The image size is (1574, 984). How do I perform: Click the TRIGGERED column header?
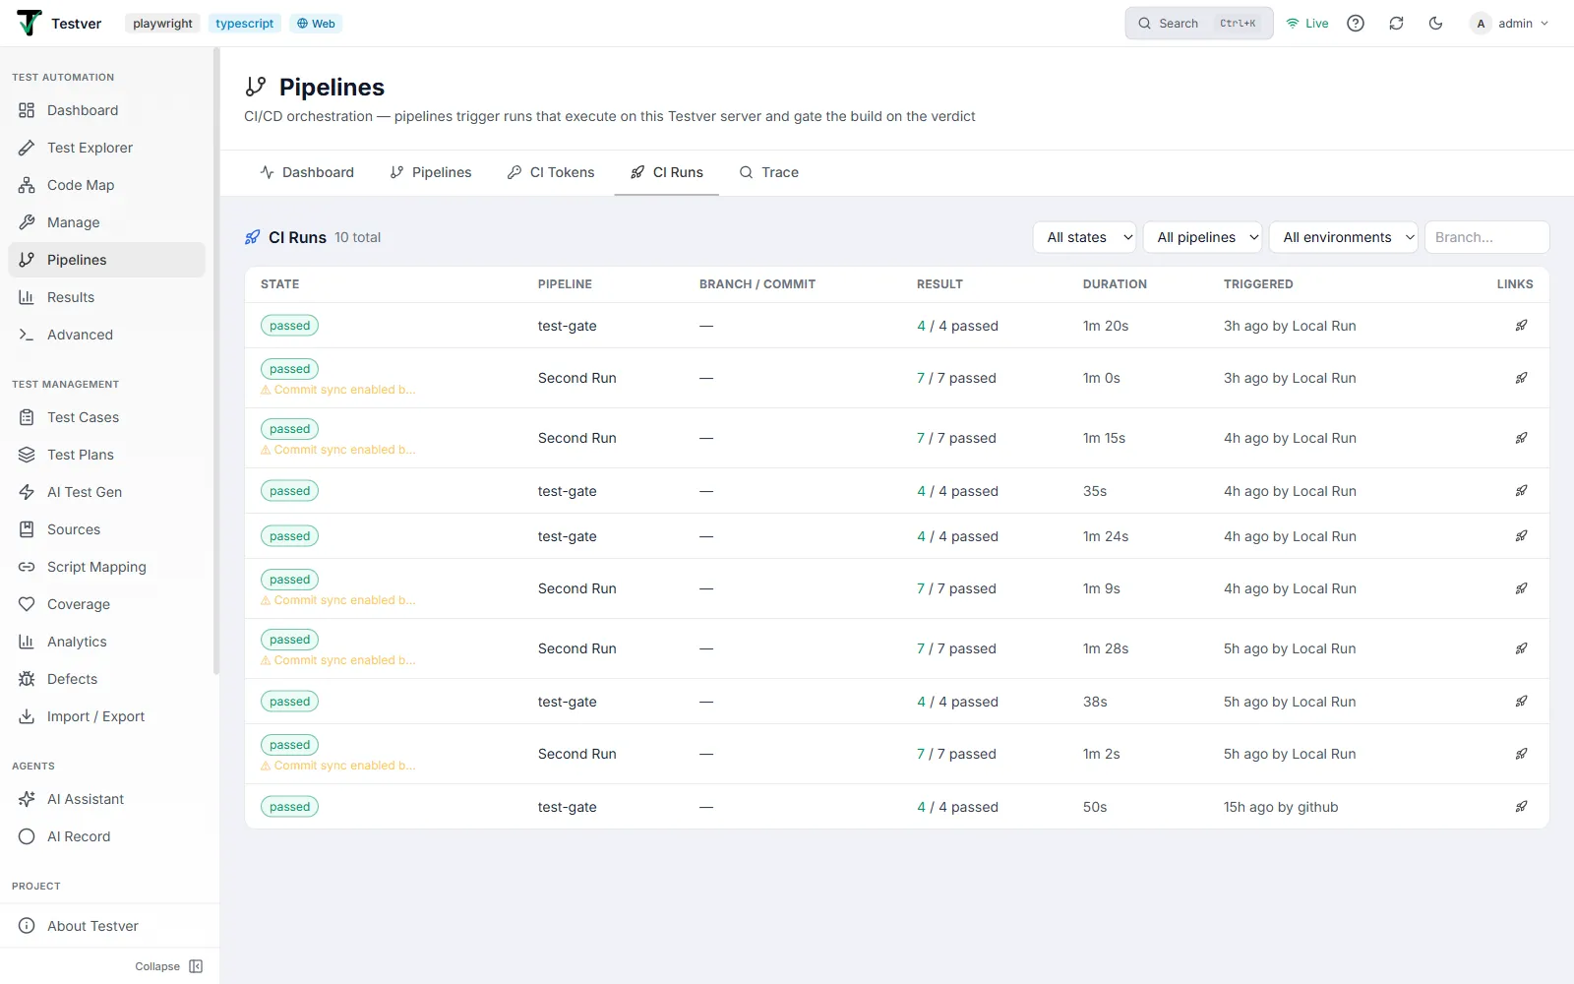[1258, 284]
